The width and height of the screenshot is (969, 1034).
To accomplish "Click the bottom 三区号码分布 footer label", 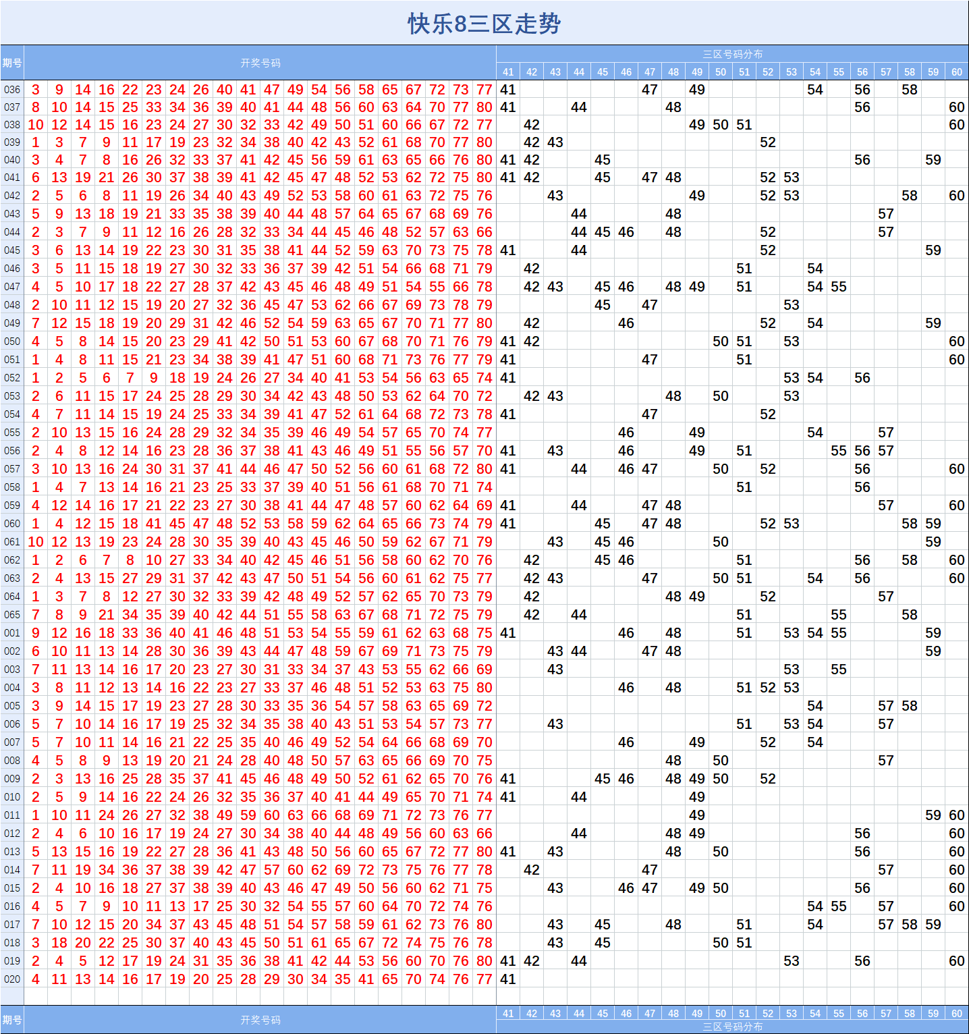I will tap(732, 1027).
